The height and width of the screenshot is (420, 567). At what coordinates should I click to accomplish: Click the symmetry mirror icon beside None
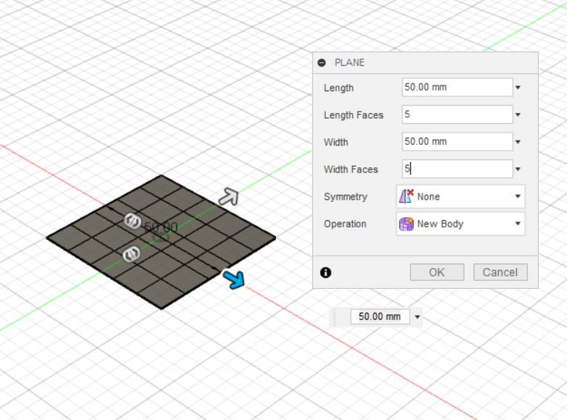[x=406, y=196]
